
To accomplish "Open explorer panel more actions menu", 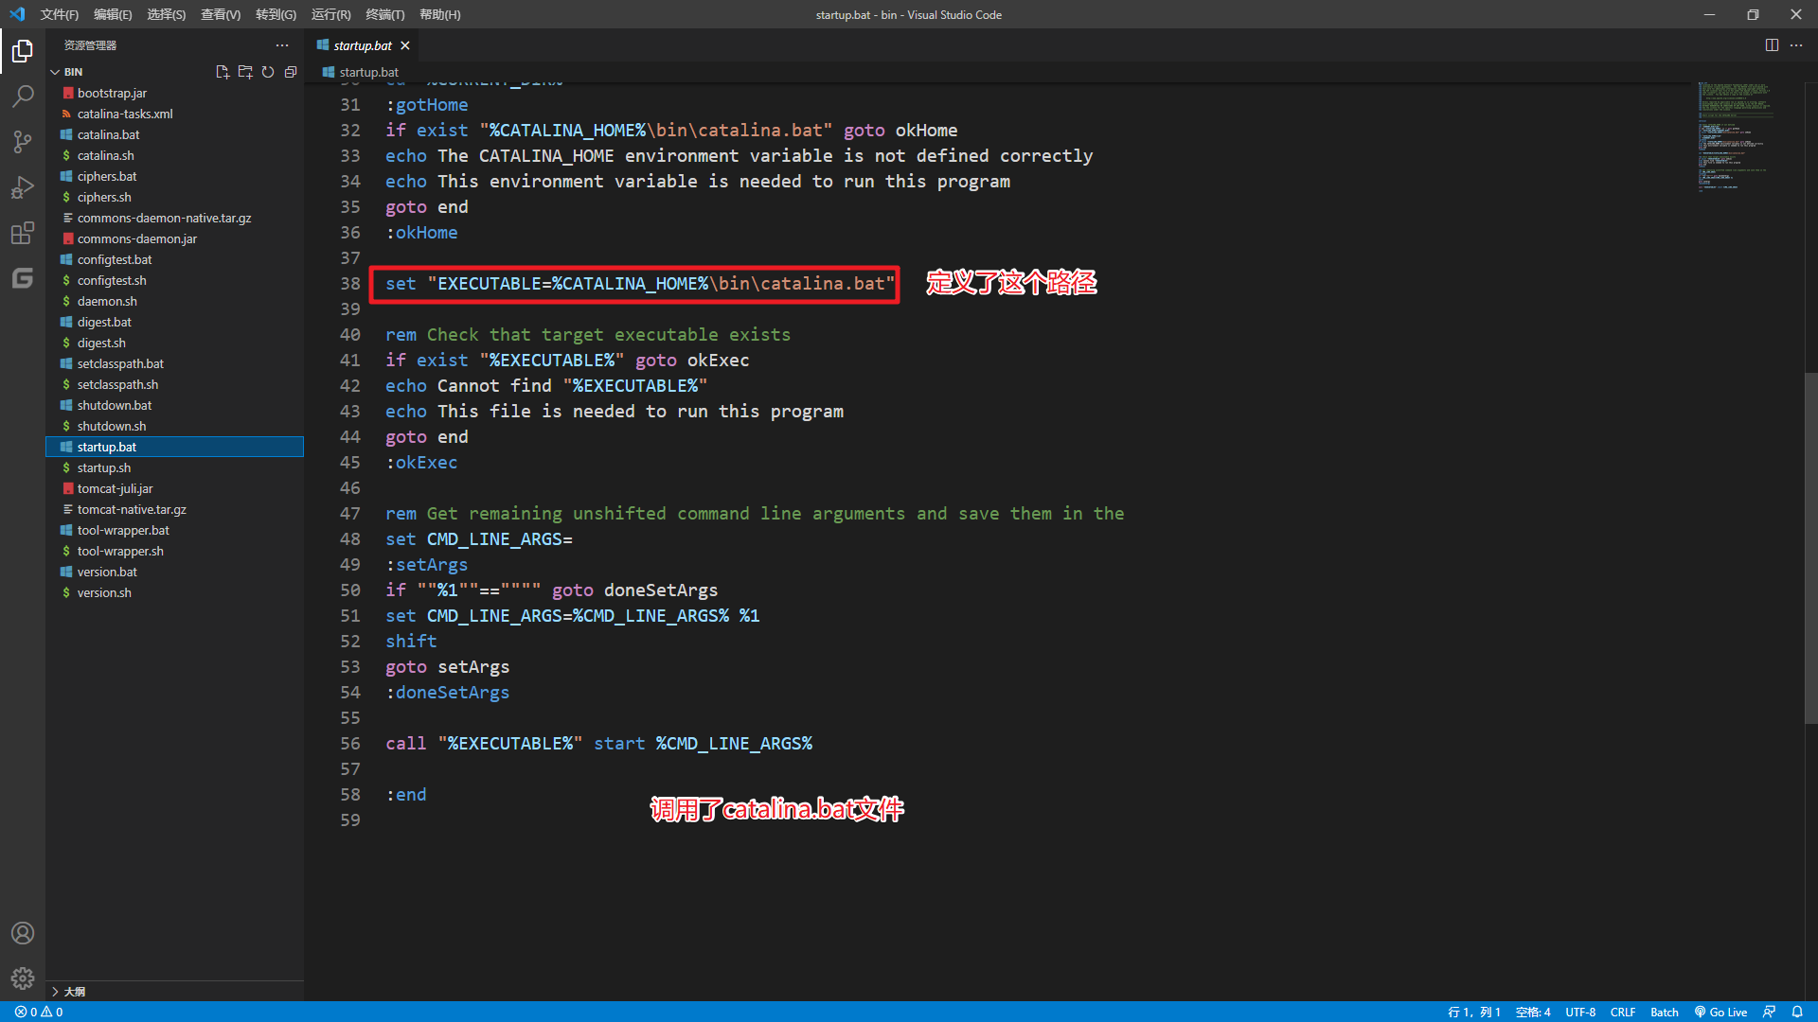I will pos(282,45).
